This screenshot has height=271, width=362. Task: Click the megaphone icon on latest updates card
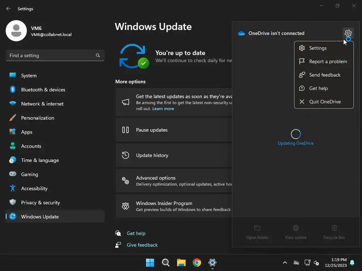point(125,102)
